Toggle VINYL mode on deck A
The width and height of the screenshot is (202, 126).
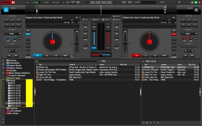28,34
